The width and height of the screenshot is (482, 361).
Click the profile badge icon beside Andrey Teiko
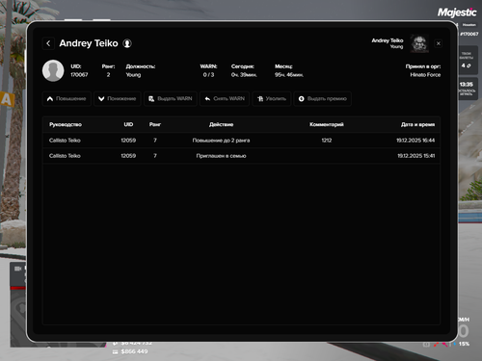(127, 43)
